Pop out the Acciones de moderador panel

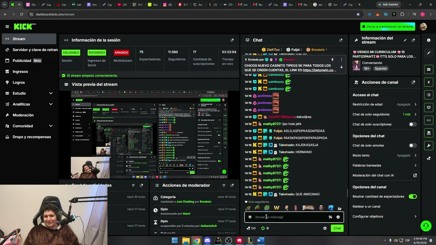click(232, 185)
